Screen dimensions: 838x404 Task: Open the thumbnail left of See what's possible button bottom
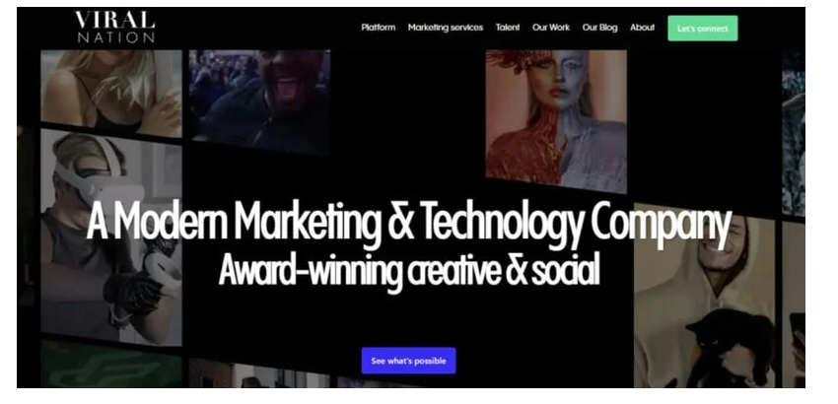tap(259, 373)
